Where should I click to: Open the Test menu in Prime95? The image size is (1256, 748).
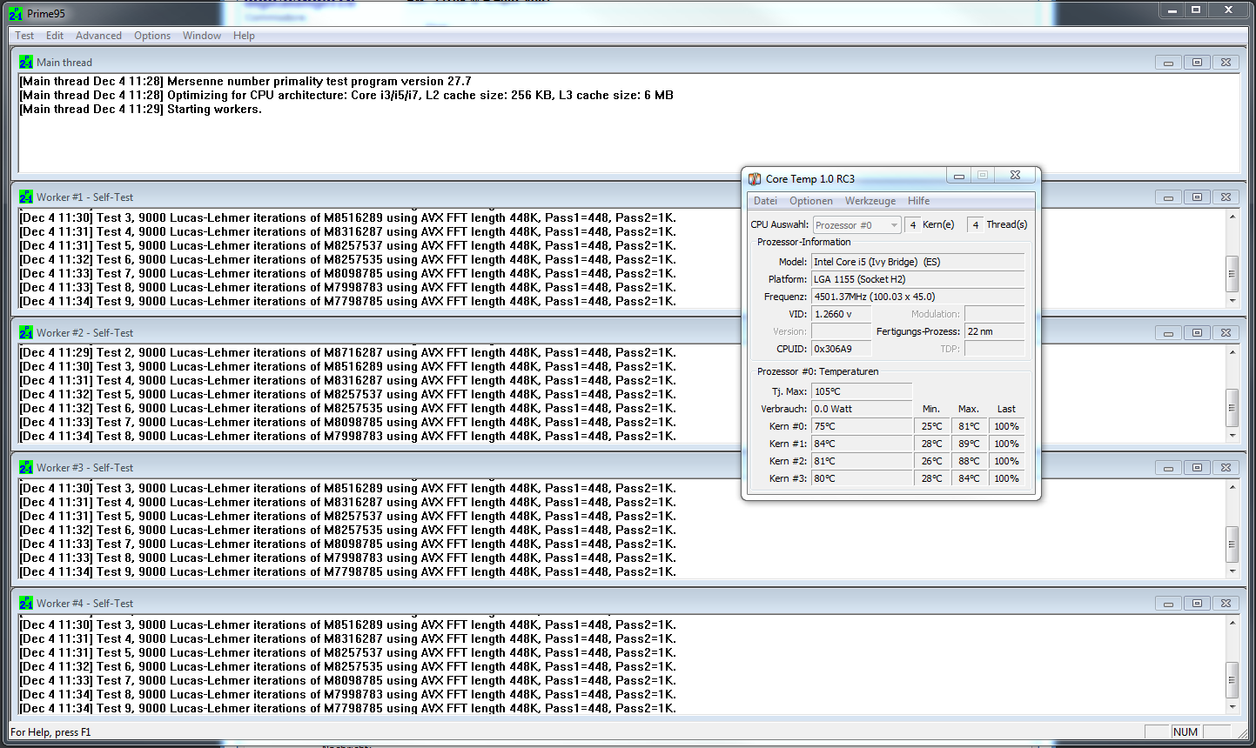point(24,36)
